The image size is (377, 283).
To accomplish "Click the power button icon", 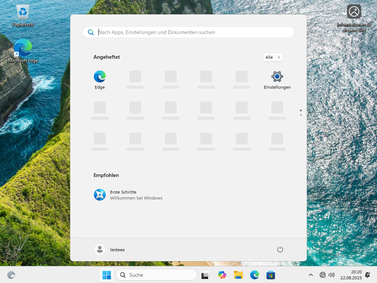I will 280,250.
